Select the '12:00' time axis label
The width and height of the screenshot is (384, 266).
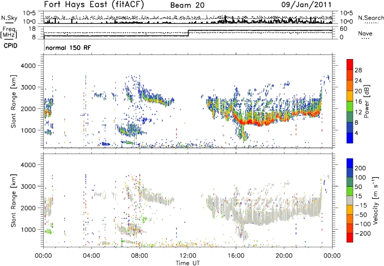188,256
